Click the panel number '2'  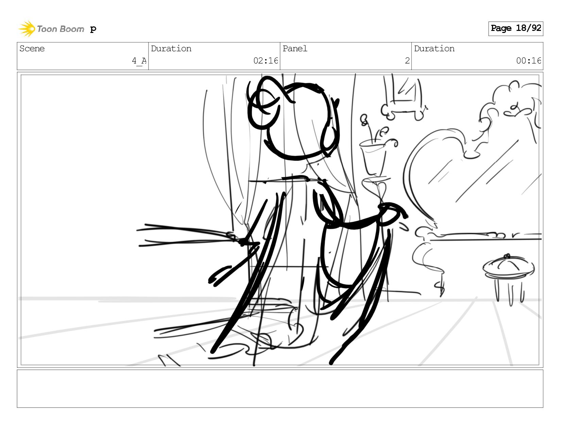407,61
